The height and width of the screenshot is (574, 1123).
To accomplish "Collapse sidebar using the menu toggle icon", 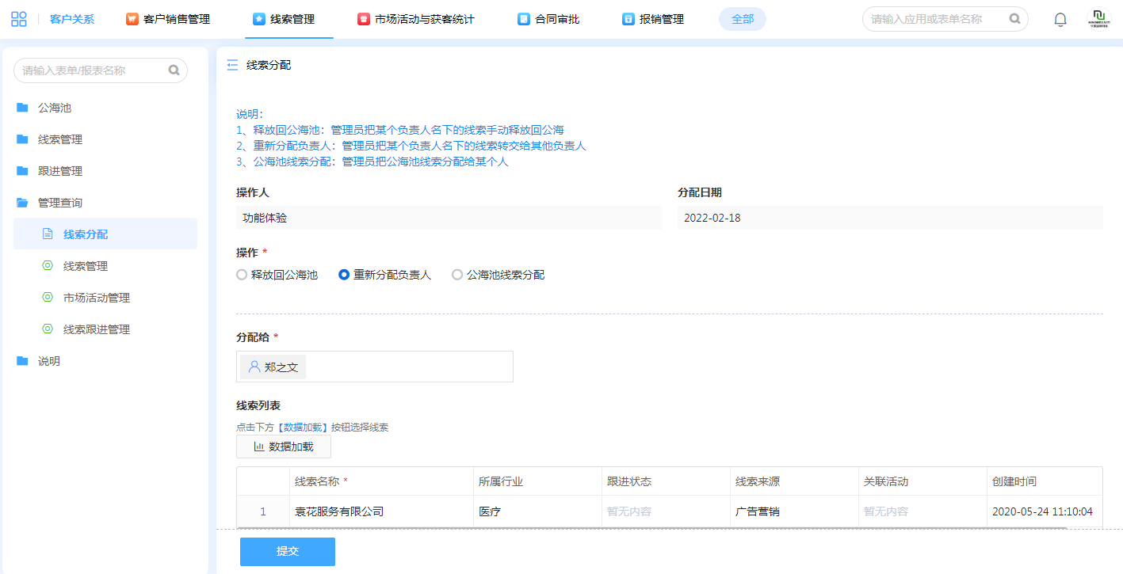I will (x=232, y=65).
